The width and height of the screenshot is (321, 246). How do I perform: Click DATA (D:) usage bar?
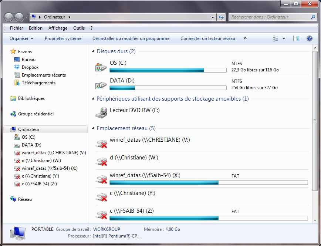pyautogui.click(x=168, y=88)
